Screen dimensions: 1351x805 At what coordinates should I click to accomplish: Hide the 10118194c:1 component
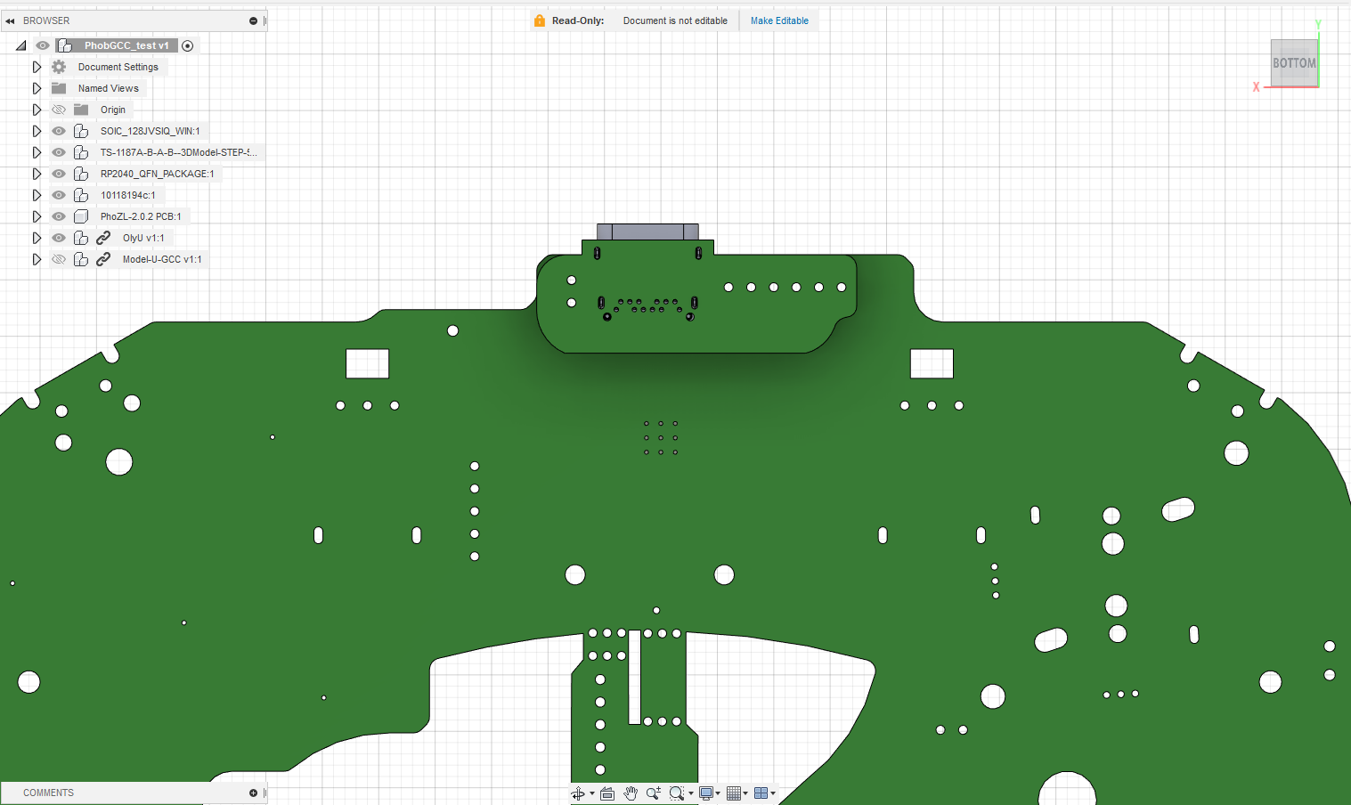point(59,195)
